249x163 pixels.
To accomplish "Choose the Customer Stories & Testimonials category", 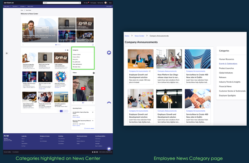I will coord(232,91).
